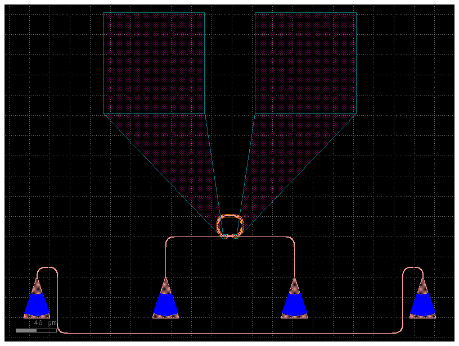Viewport: 459px width, 346px height.
Task: Click the top-left rounded waveguide bend corner
Action: pyautogui.click(x=168, y=239)
